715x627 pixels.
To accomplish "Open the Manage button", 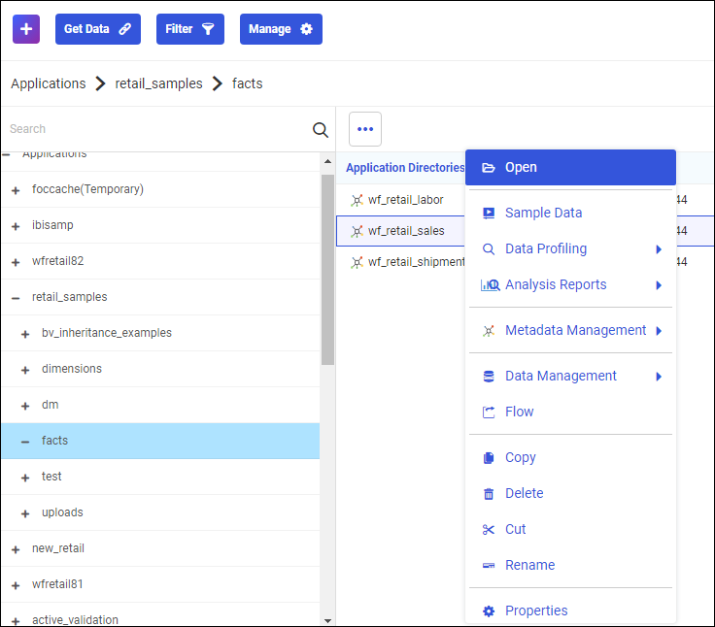I will 281,29.
